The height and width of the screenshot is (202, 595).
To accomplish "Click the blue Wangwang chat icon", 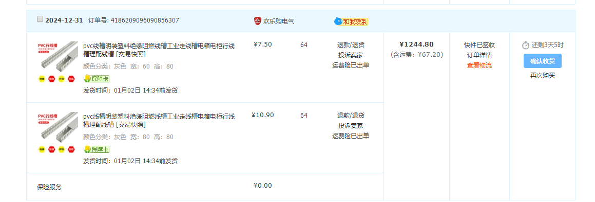I will click(x=338, y=21).
